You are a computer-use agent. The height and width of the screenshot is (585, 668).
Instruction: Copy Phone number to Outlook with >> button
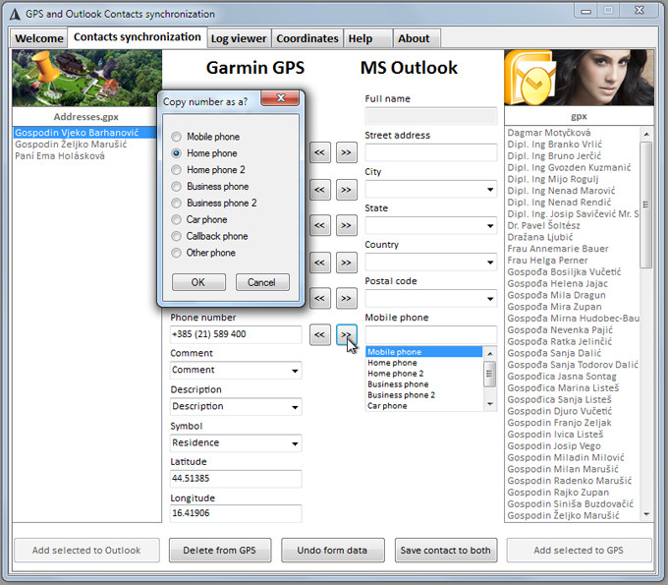[347, 334]
